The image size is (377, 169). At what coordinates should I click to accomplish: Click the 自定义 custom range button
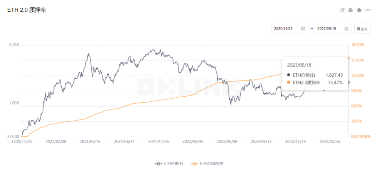tap(362, 29)
